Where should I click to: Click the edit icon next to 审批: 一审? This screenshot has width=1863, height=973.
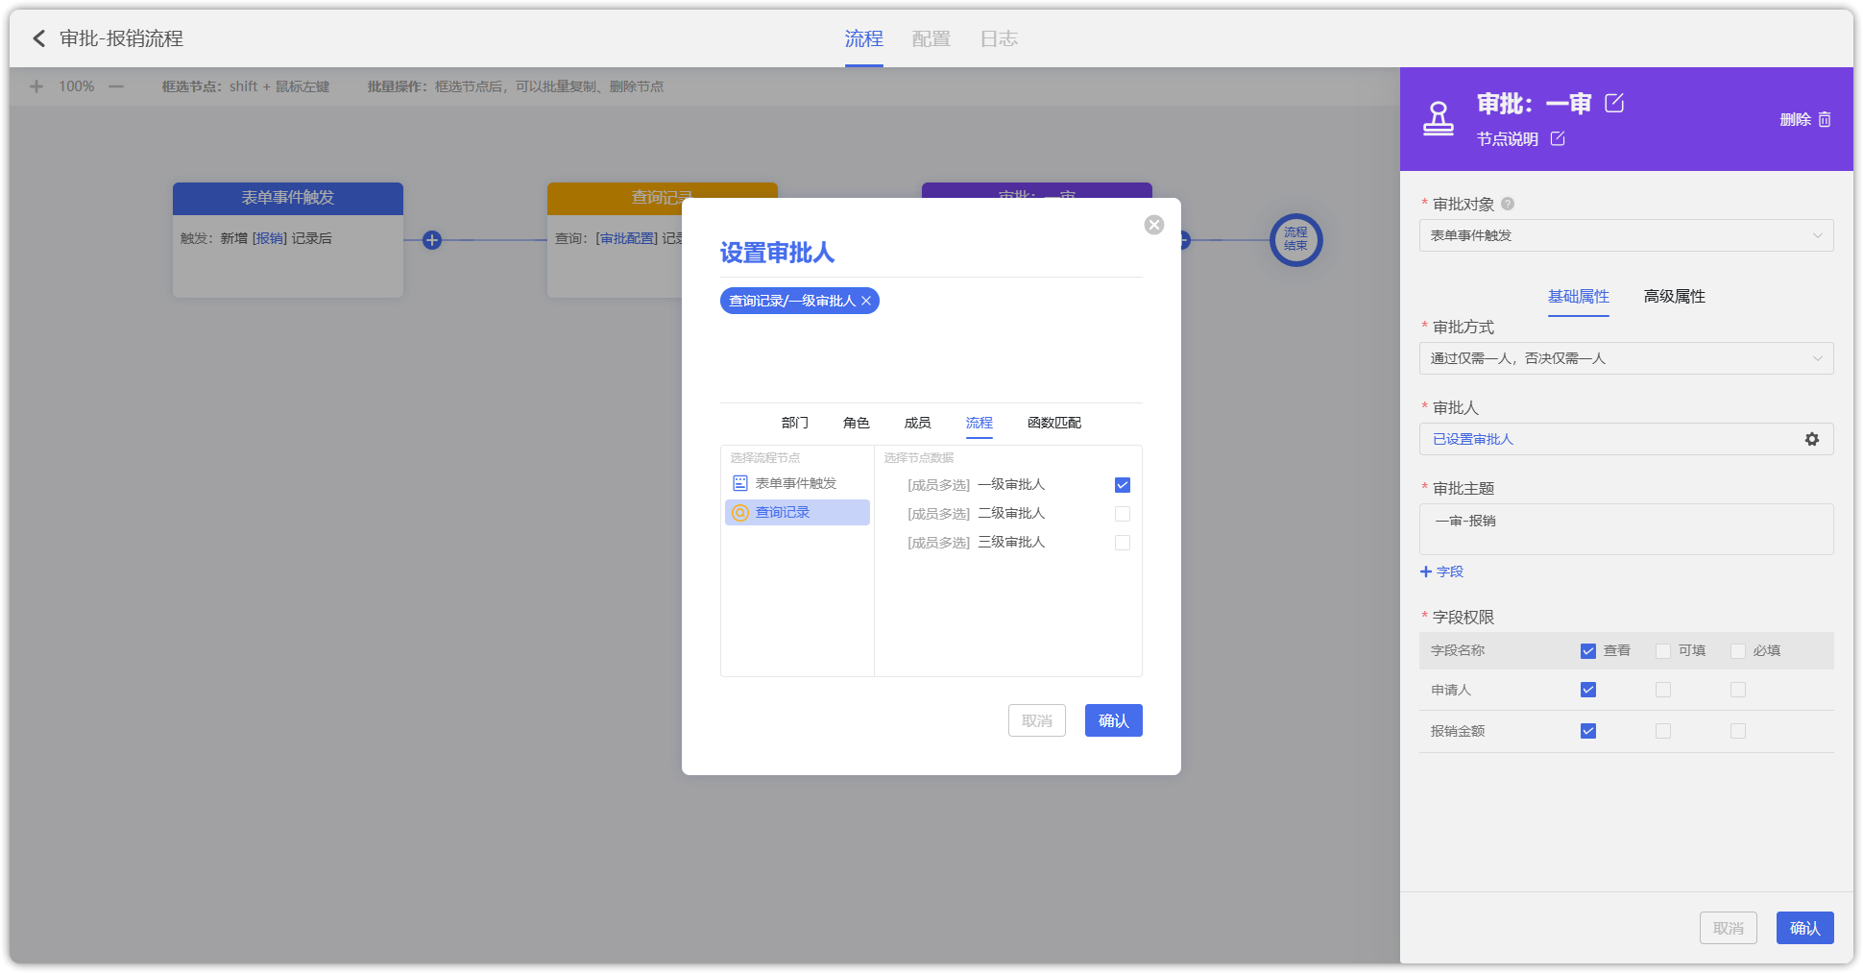tap(1614, 103)
